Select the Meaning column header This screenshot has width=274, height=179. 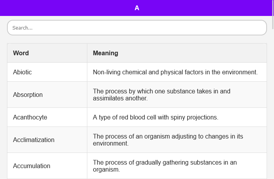(x=106, y=53)
